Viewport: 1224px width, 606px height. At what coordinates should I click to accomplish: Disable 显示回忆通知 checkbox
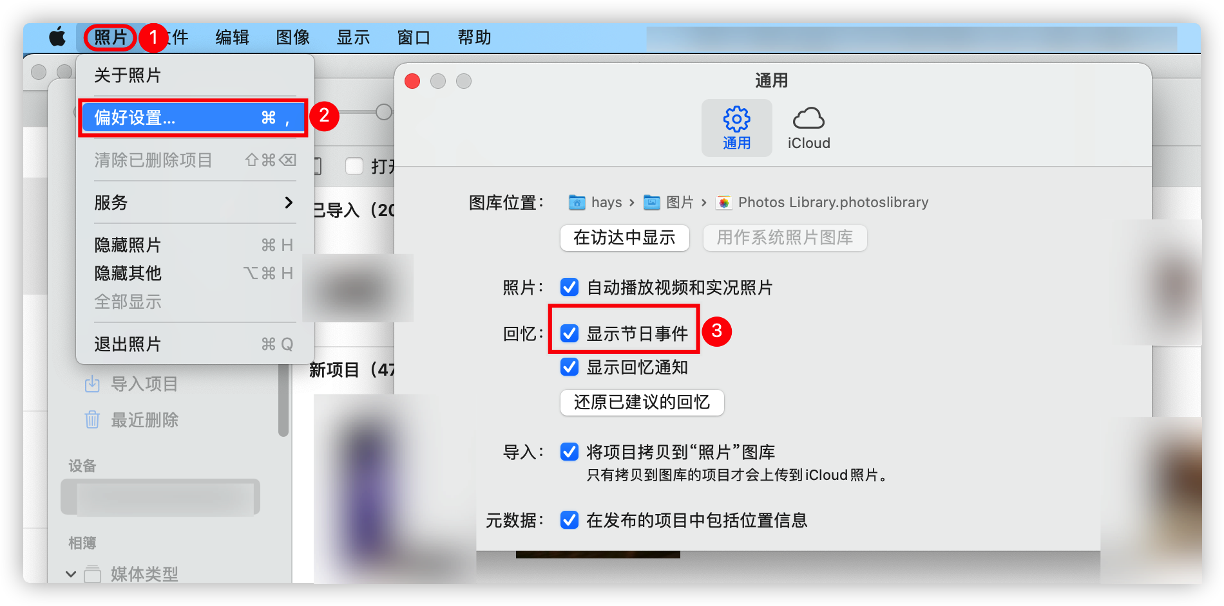click(x=569, y=367)
